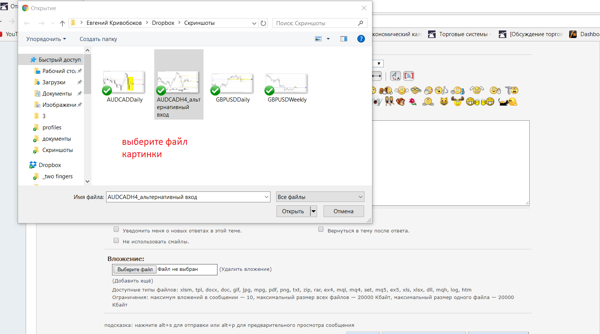Click the Выберите файл button
This screenshot has width=600, height=334.
pyautogui.click(x=135, y=269)
